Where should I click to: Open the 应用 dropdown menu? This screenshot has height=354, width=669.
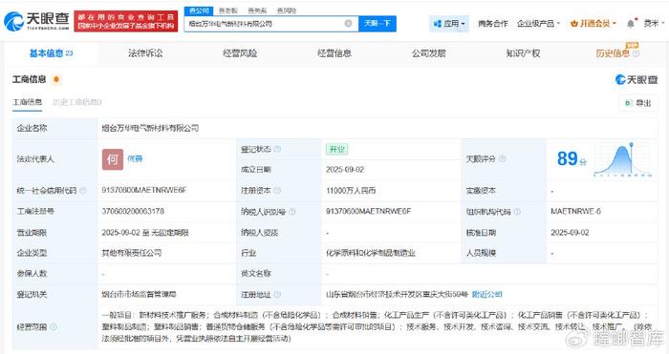point(449,24)
